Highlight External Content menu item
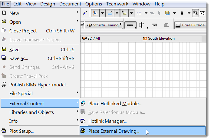 pos(40,103)
